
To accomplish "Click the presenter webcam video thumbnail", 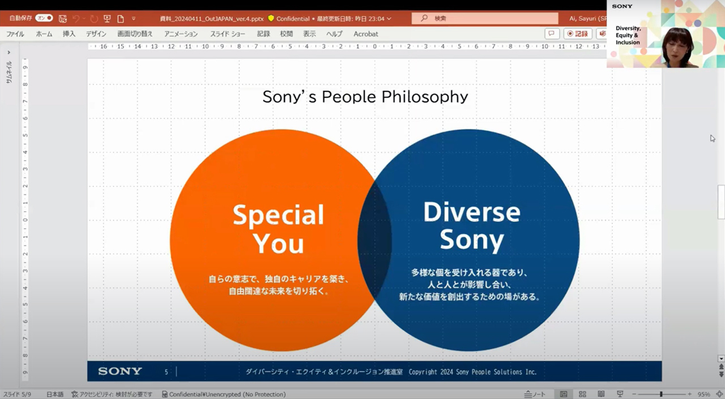I will pos(666,34).
